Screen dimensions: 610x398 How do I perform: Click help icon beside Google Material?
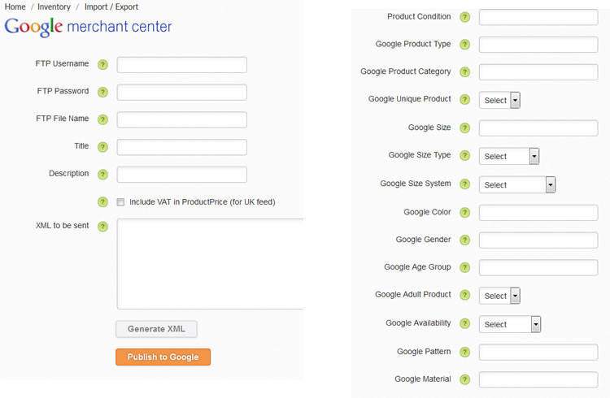tap(464, 379)
